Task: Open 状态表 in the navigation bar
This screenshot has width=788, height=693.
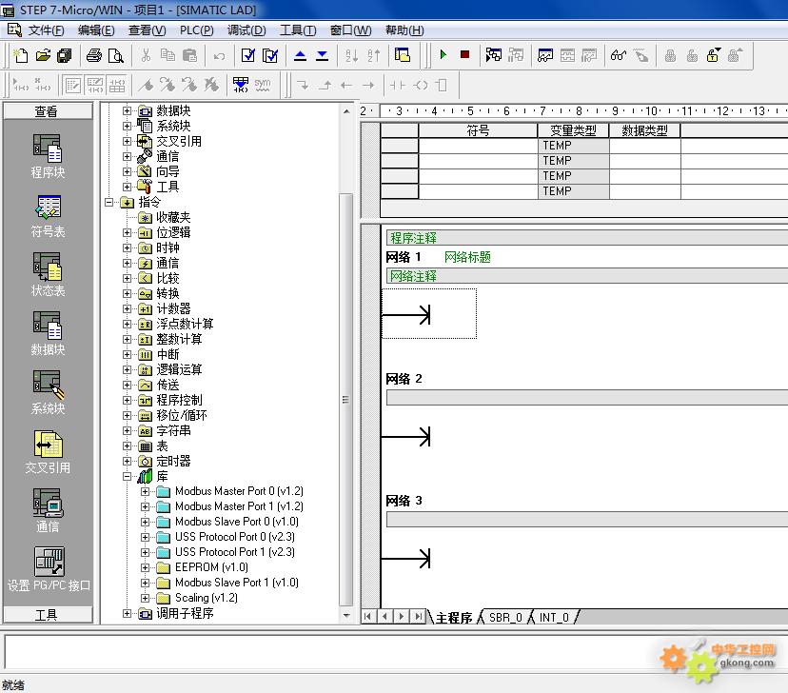Action: coord(48,275)
